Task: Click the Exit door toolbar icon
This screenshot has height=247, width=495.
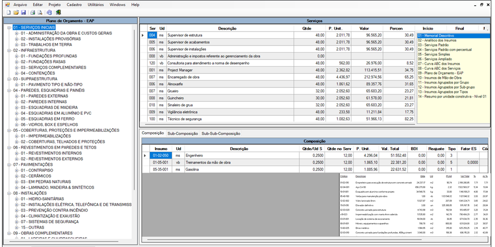Action: click(58, 12)
